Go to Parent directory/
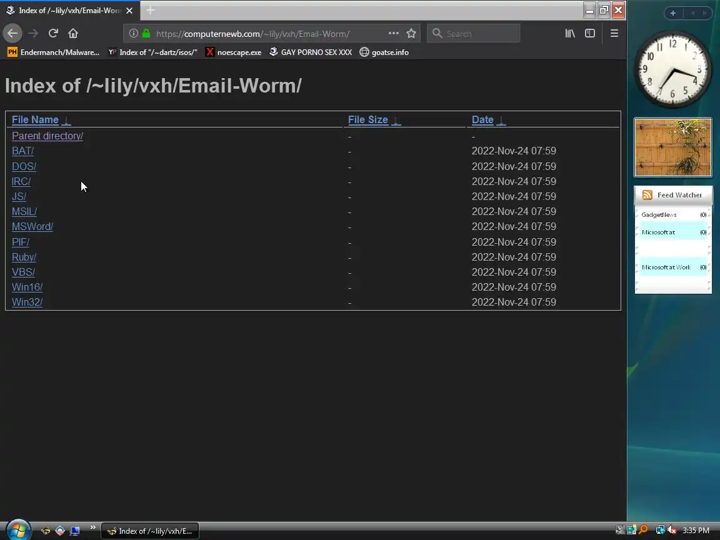The image size is (720, 540). pos(47,136)
